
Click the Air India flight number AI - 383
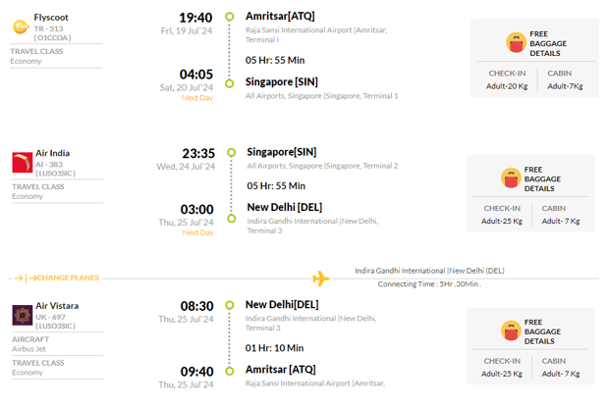[x=49, y=165]
